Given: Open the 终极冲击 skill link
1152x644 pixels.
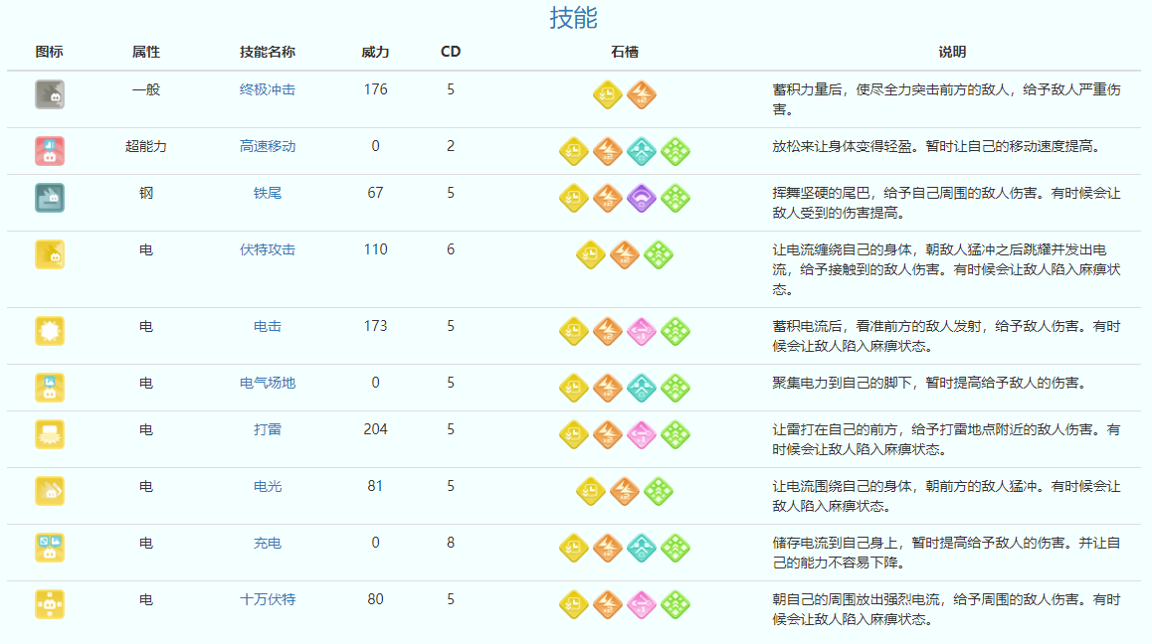Looking at the screenshot, I should coord(268,89).
